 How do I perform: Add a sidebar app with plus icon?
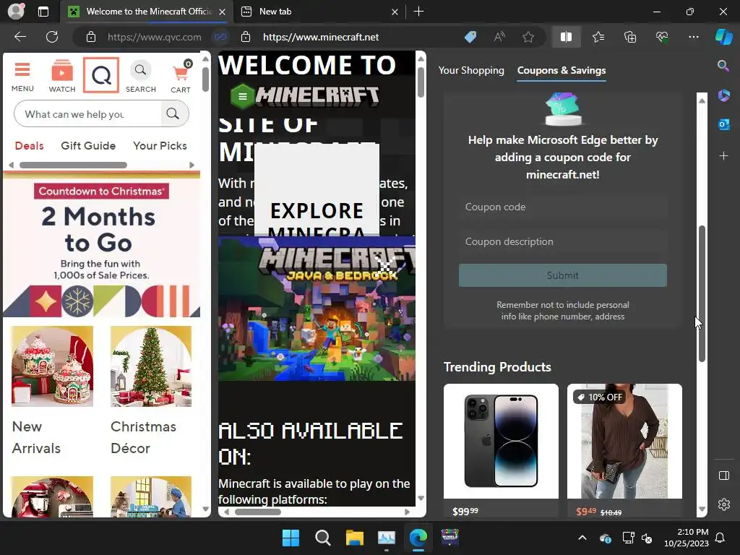[723, 156]
